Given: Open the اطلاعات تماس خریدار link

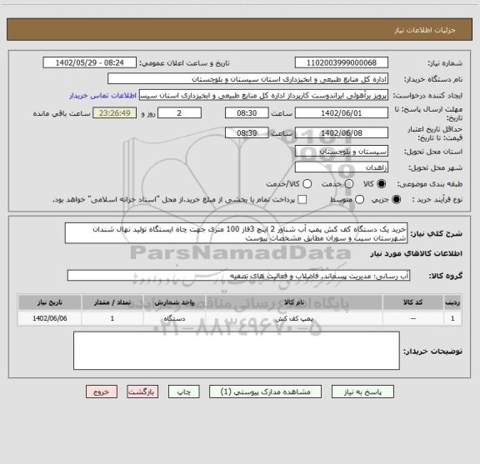Looking at the screenshot, I should 102,96.
